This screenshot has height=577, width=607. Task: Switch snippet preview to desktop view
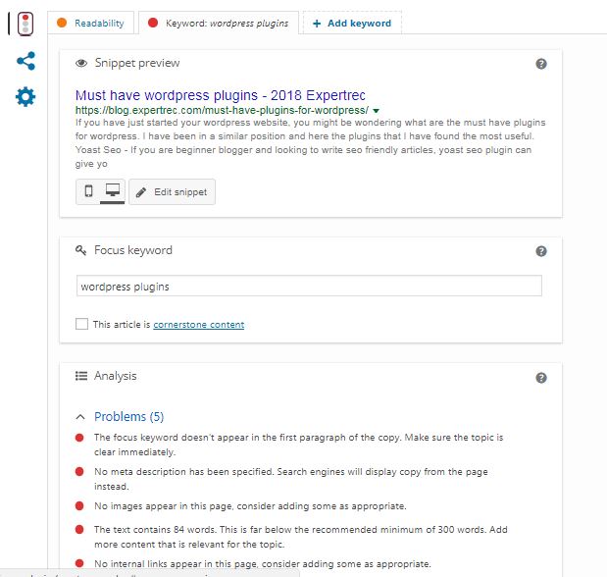point(113,191)
